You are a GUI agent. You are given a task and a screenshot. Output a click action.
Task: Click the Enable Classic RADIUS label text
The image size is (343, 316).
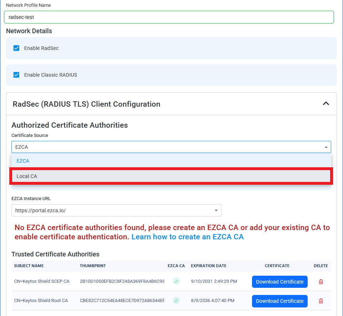point(51,75)
